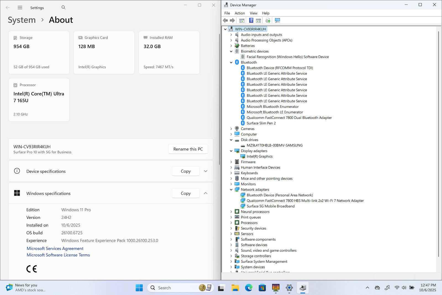Collapse the Windows specifications section
442x295 pixels.
click(206, 193)
